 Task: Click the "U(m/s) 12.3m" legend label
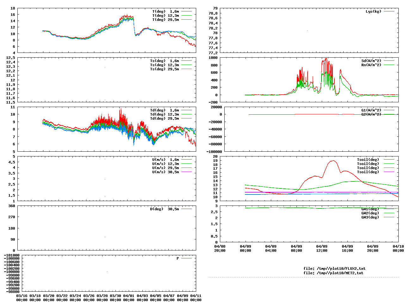click(165, 164)
